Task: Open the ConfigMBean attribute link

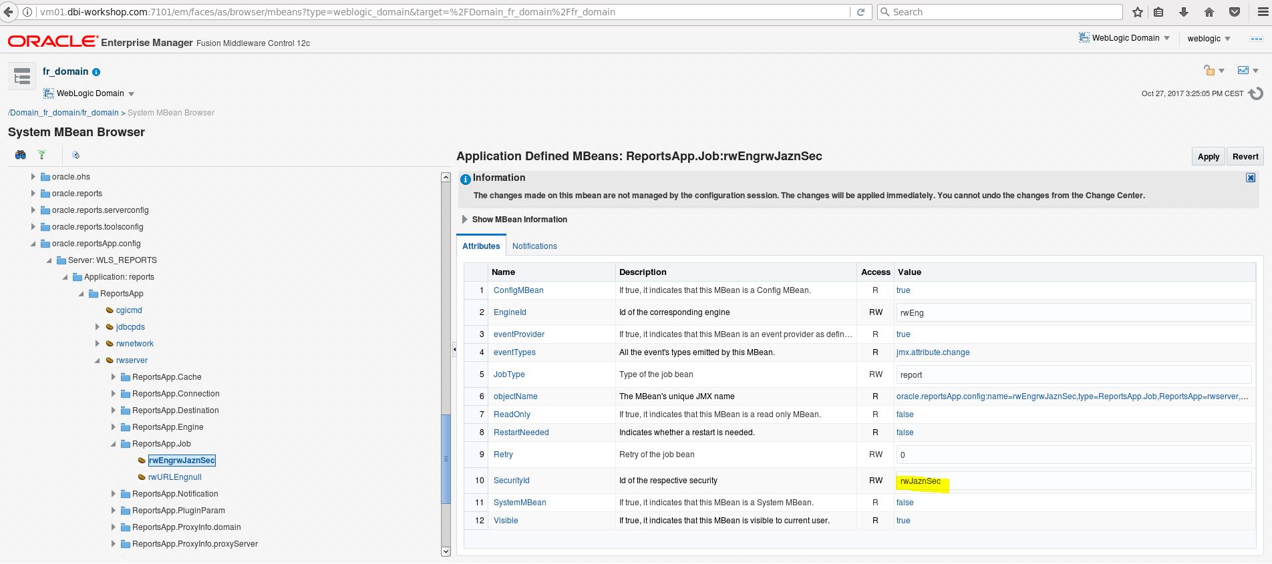Action: [x=518, y=290]
